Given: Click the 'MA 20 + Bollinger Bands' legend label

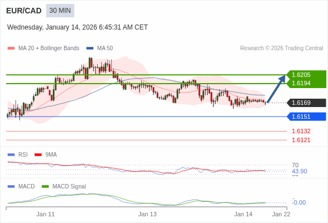Looking at the screenshot, I should click(x=49, y=49).
